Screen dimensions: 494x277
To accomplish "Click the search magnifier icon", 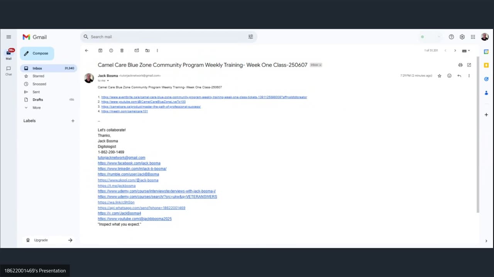I will coord(86,37).
